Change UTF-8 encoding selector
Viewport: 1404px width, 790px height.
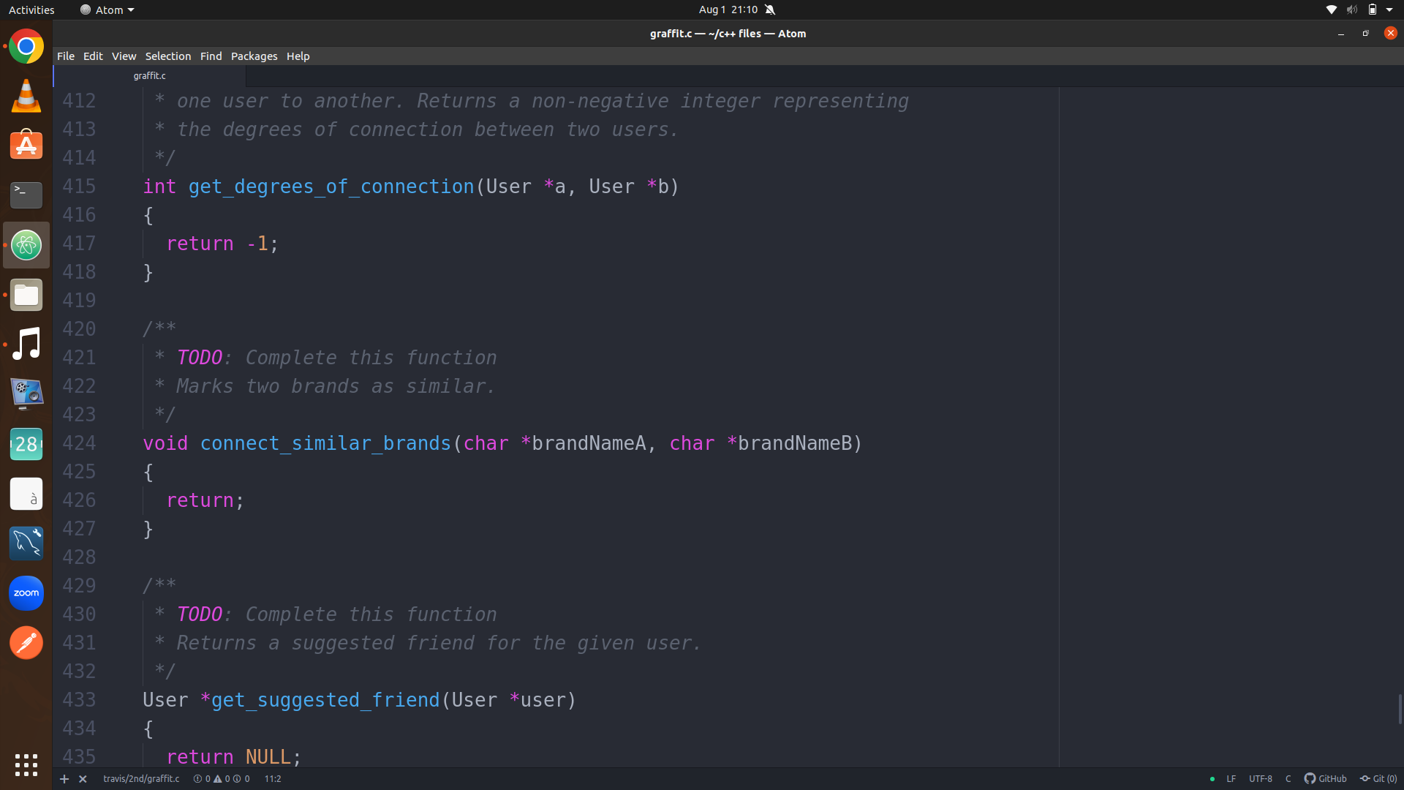1260,779
